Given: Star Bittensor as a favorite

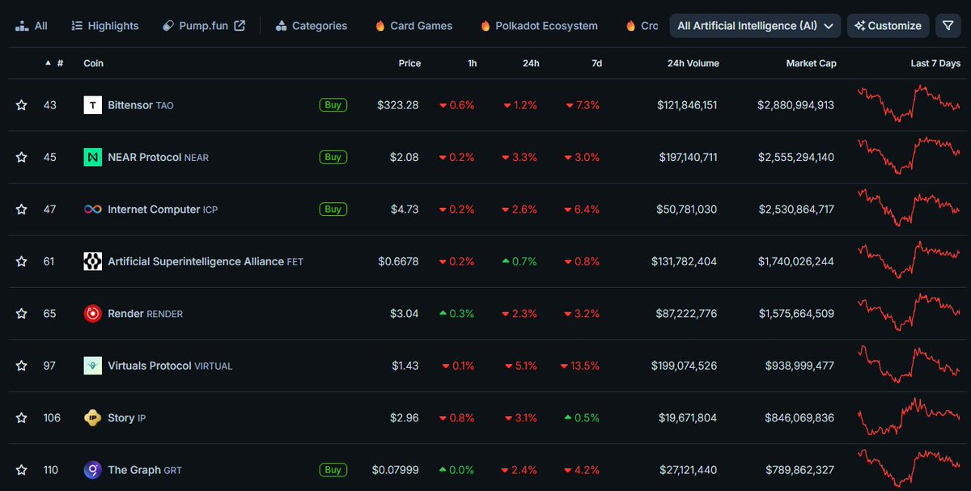Looking at the screenshot, I should click(x=22, y=105).
